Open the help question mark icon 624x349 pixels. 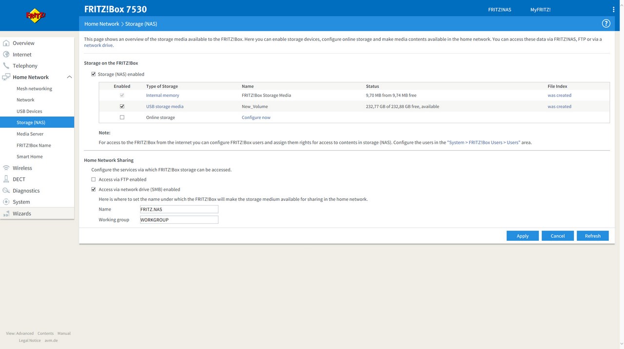pos(606,23)
